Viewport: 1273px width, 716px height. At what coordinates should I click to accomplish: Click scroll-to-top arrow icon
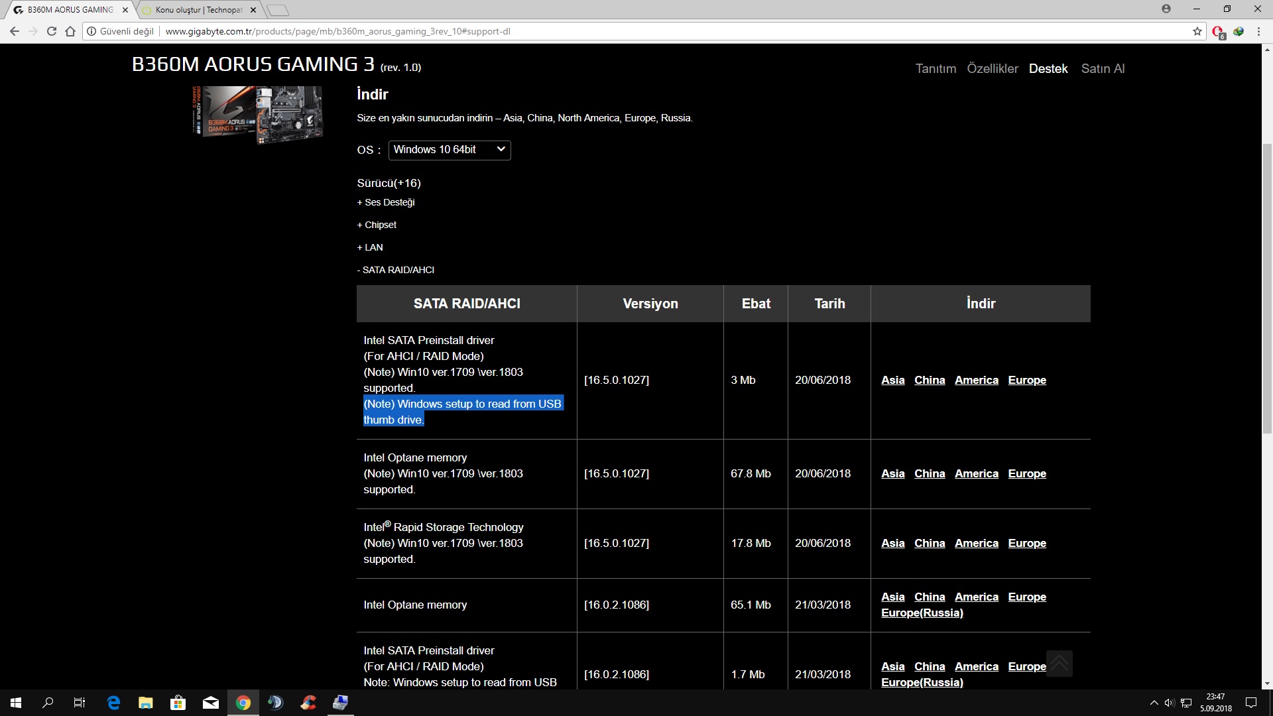point(1059,663)
